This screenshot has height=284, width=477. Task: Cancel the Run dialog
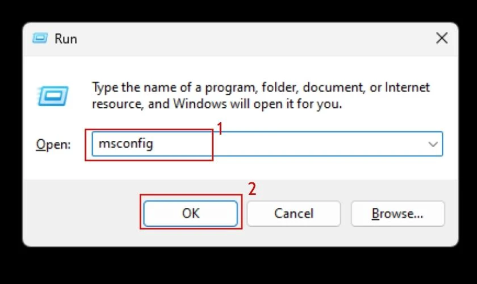pos(294,214)
